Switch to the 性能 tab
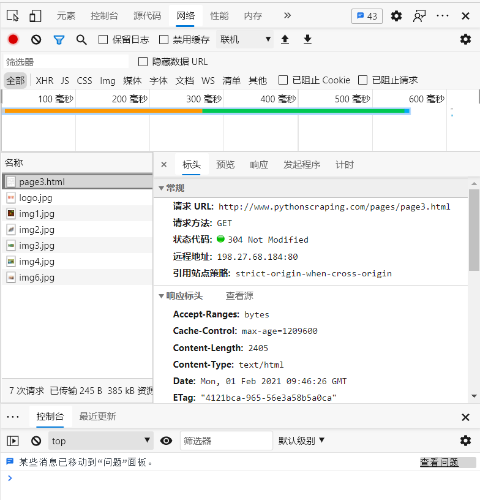The width and height of the screenshot is (480, 500). (x=219, y=16)
